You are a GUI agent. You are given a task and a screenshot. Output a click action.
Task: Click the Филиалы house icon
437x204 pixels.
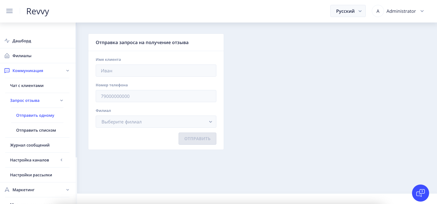[7, 56]
